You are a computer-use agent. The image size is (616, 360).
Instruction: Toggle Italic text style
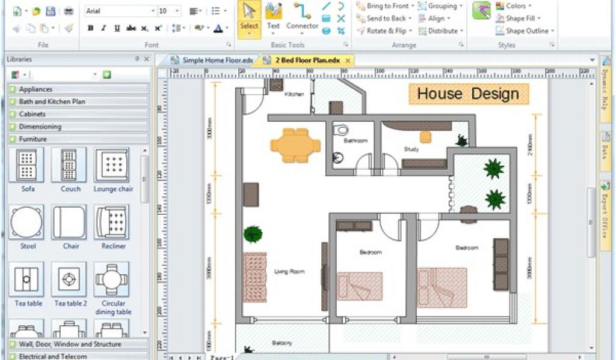pyautogui.click(x=103, y=28)
